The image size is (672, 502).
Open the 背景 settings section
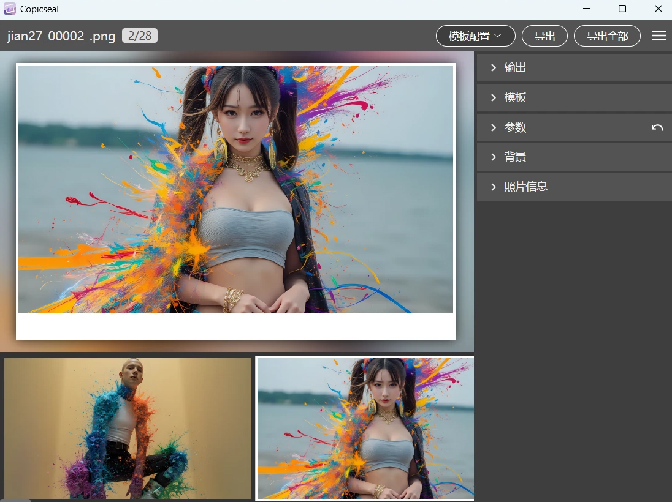(x=574, y=157)
